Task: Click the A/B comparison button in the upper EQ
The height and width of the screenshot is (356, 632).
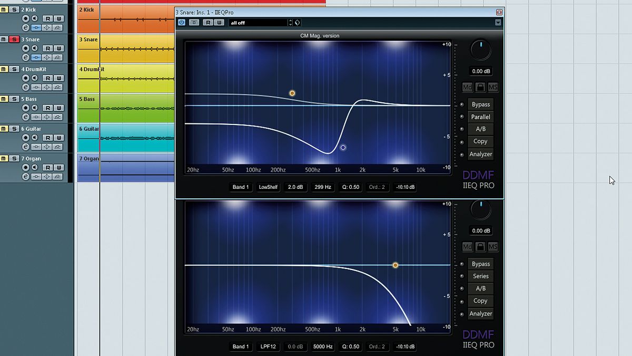Action: pos(480,129)
